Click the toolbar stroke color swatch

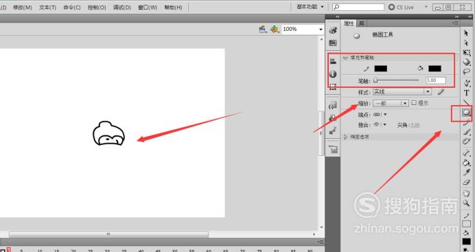(467, 224)
